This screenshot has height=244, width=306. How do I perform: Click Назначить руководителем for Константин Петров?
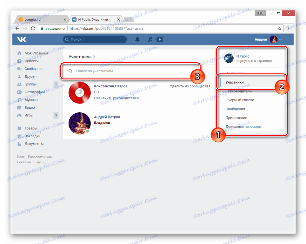click(117, 98)
